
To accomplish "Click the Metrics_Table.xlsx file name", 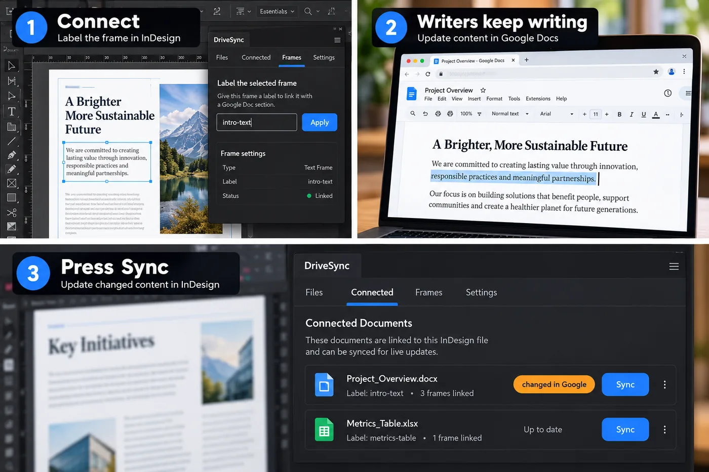I will coord(382,423).
